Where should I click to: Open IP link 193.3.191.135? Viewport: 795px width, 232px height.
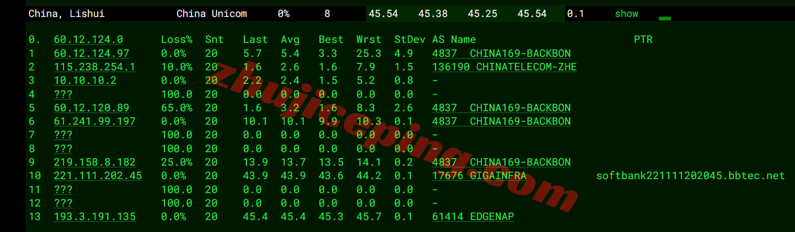click(95, 217)
